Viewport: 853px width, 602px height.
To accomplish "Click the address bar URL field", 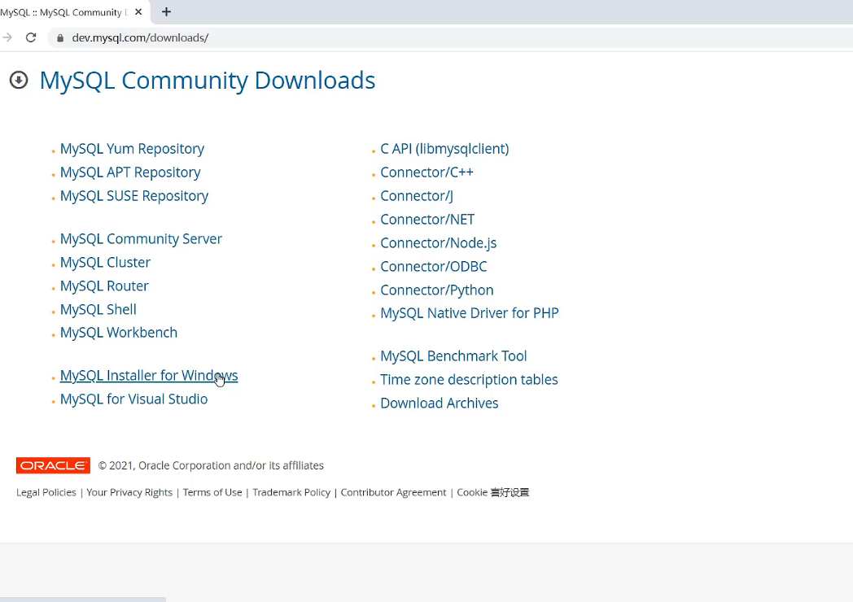I will pos(452,37).
